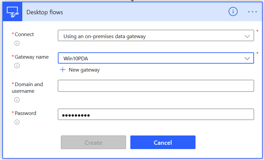Show info tooltip under Domain and username

[x=17, y=100]
